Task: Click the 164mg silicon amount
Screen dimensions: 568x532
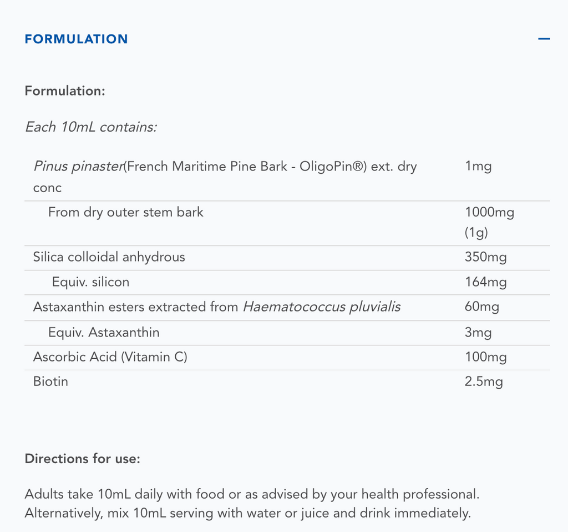Action: tap(485, 282)
